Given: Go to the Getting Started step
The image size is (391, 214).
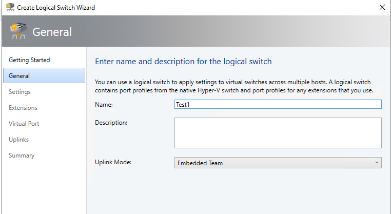Looking at the screenshot, I should point(29,60).
